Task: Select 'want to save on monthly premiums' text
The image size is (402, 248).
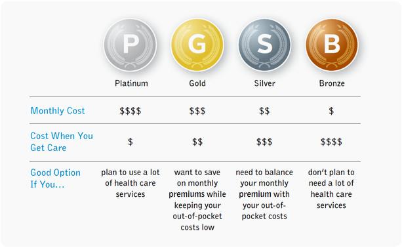Action: [197, 200]
